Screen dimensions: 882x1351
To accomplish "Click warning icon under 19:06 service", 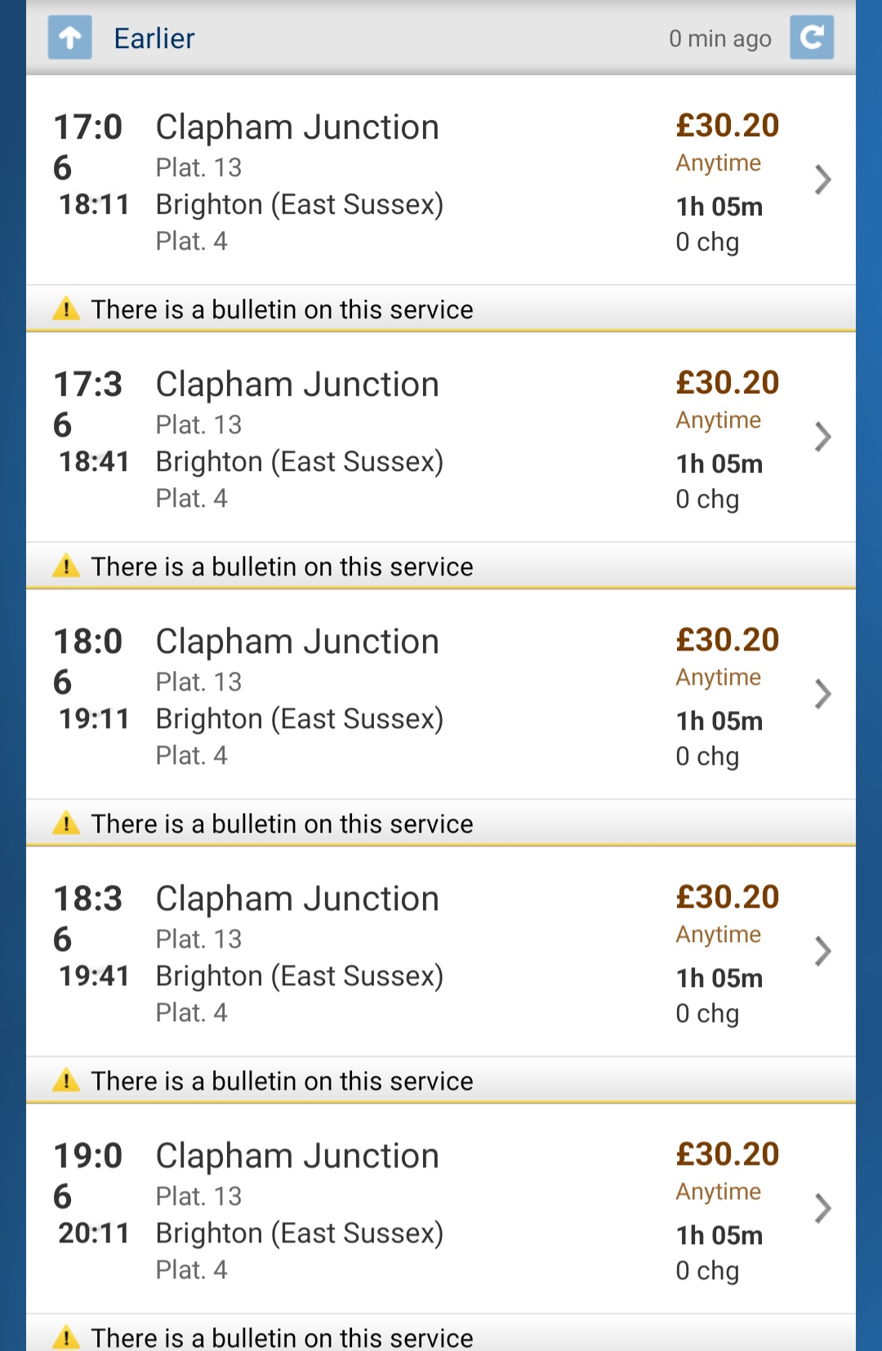I will pos(66,1337).
